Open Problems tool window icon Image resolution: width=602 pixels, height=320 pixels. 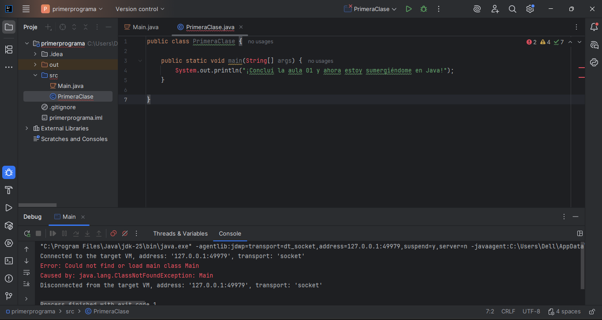click(x=8, y=278)
